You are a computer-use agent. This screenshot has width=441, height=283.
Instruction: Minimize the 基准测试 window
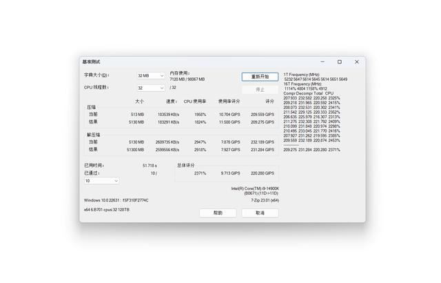[322, 61]
